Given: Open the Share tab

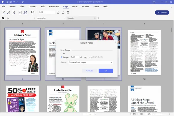Looking at the screenshot, I should pos(96,7).
